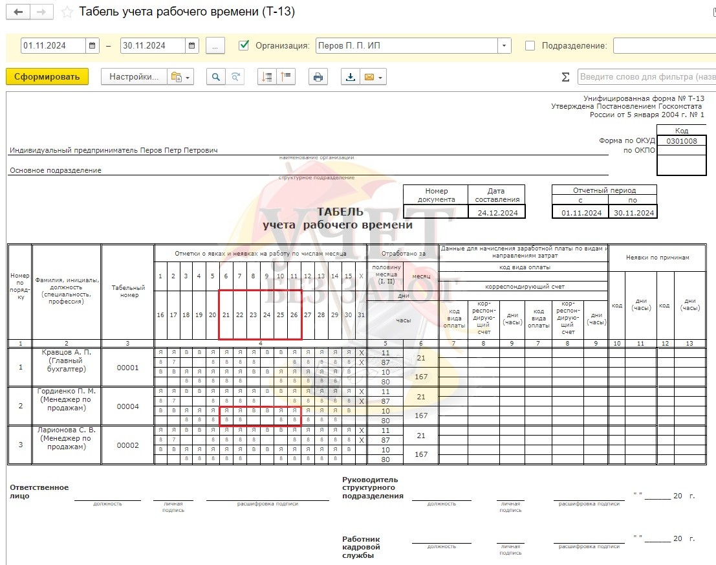The height and width of the screenshot is (565, 716).
Task: Go forward with the right arrow button
Action: coord(41,12)
